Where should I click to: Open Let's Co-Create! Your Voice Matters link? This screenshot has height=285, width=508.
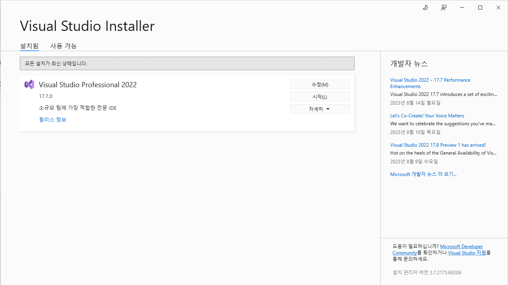tap(427, 116)
